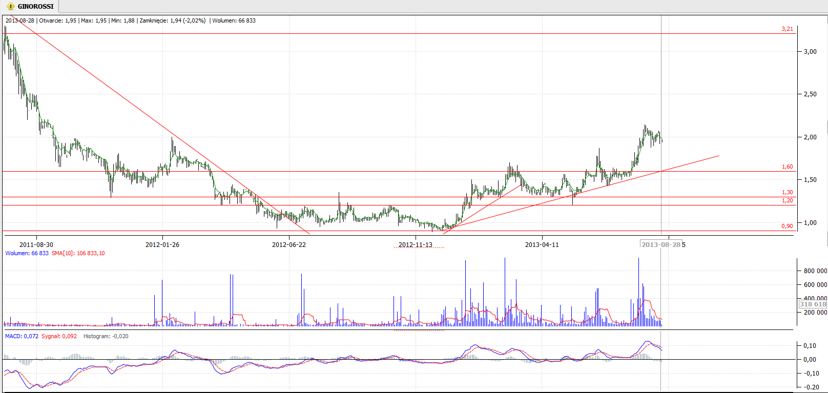Screen dimensions: 828x393
Task: Click the 2013-04-11 date axis label
Action: (542, 244)
